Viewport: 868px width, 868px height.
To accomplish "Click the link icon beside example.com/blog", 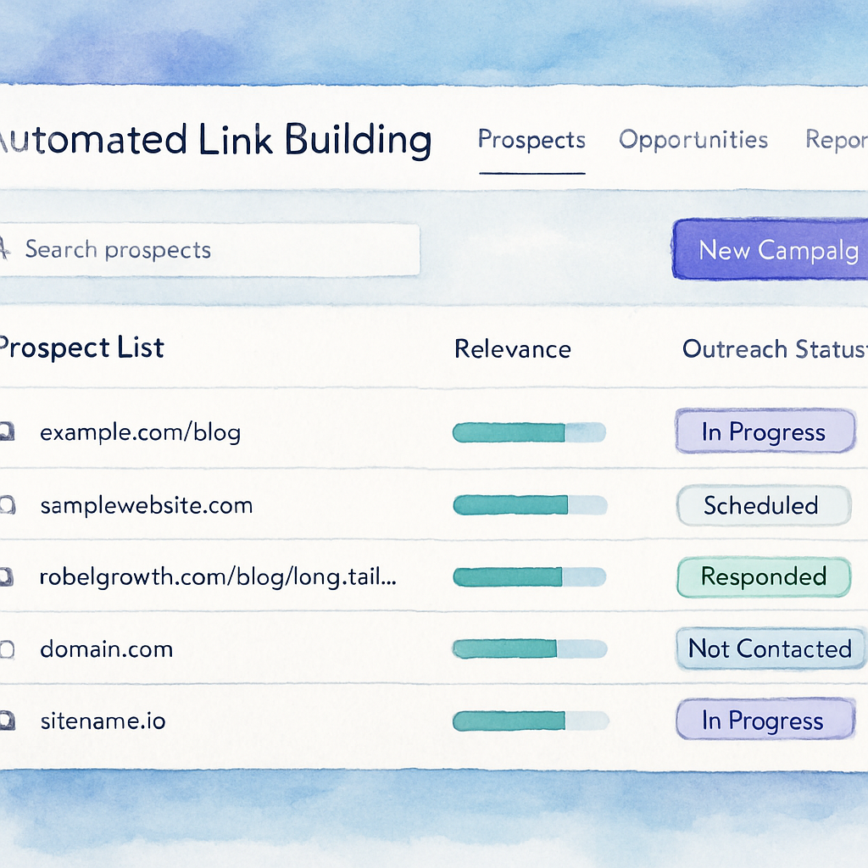I will pyautogui.click(x=8, y=432).
